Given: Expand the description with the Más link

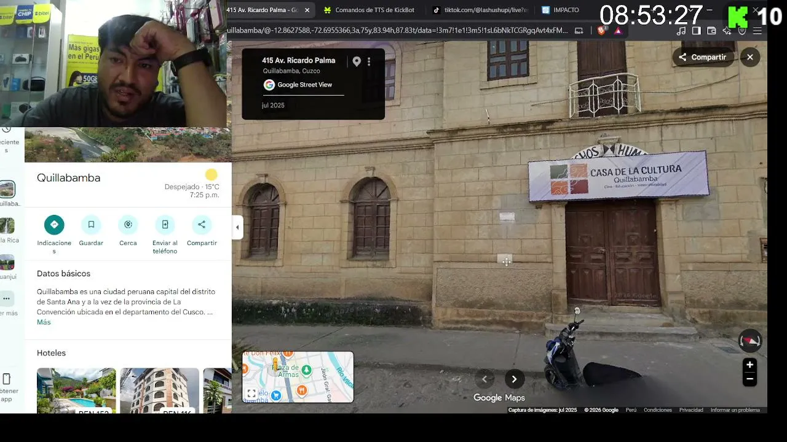Looking at the screenshot, I should [x=44, y=322].
